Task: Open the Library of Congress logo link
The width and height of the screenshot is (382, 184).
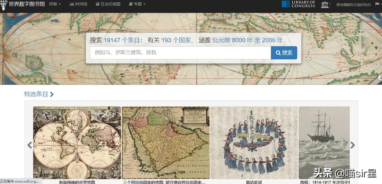Action: [298, 4]
